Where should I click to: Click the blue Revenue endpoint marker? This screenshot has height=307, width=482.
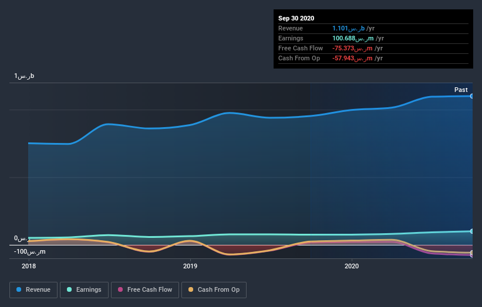pyautogui.click(x=471, y=96)
